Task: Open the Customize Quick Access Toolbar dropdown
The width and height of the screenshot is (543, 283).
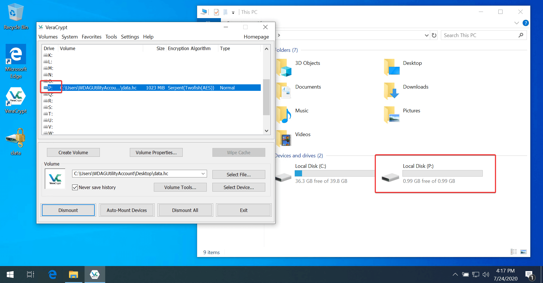Action: pos(233,12)
